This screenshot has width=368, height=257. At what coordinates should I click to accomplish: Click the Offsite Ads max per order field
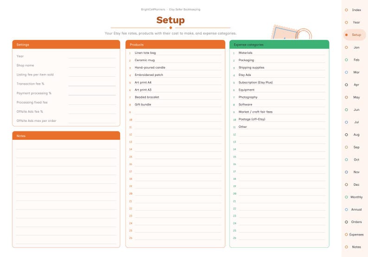[92, 120]
